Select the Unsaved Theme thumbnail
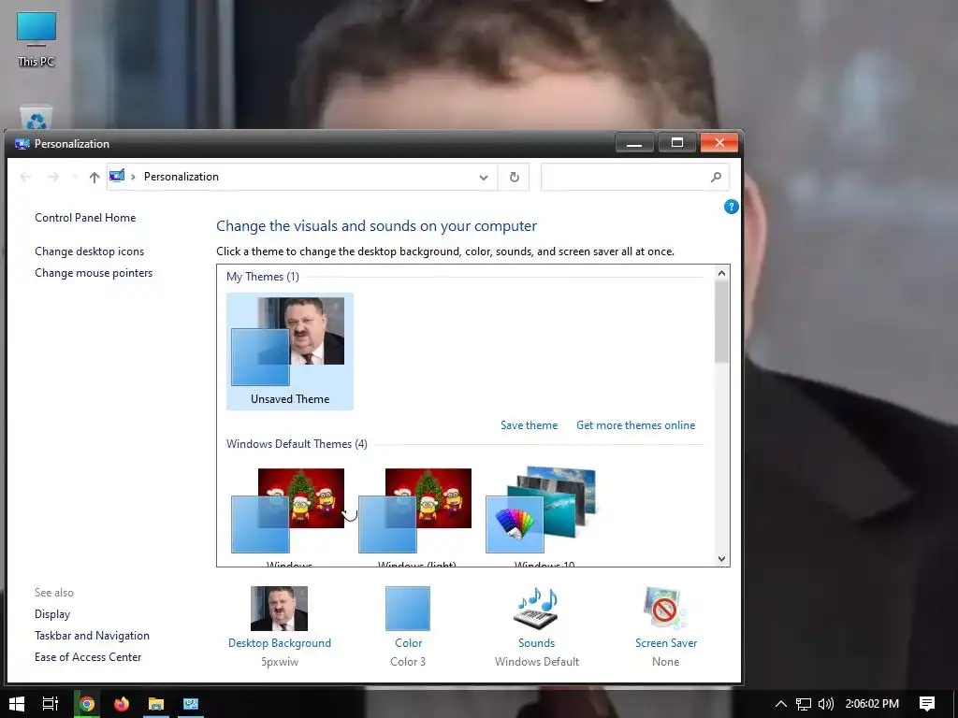 (290, 352)
